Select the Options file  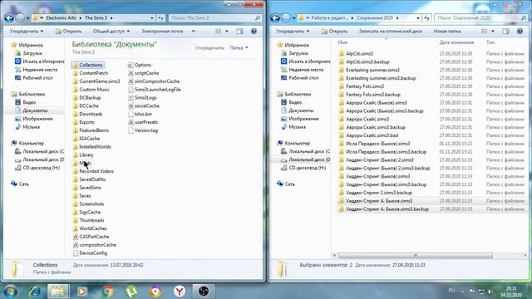[140, 65]
